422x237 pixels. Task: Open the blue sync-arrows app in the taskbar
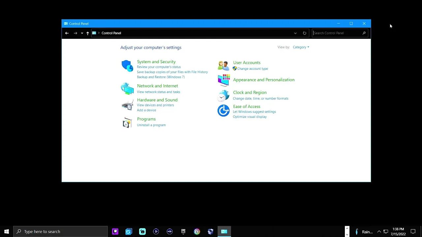click(129, 231)
